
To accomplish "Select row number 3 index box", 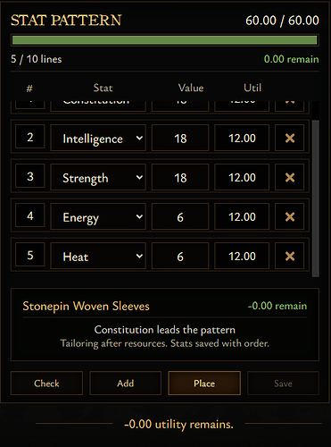I will (30, 176).
